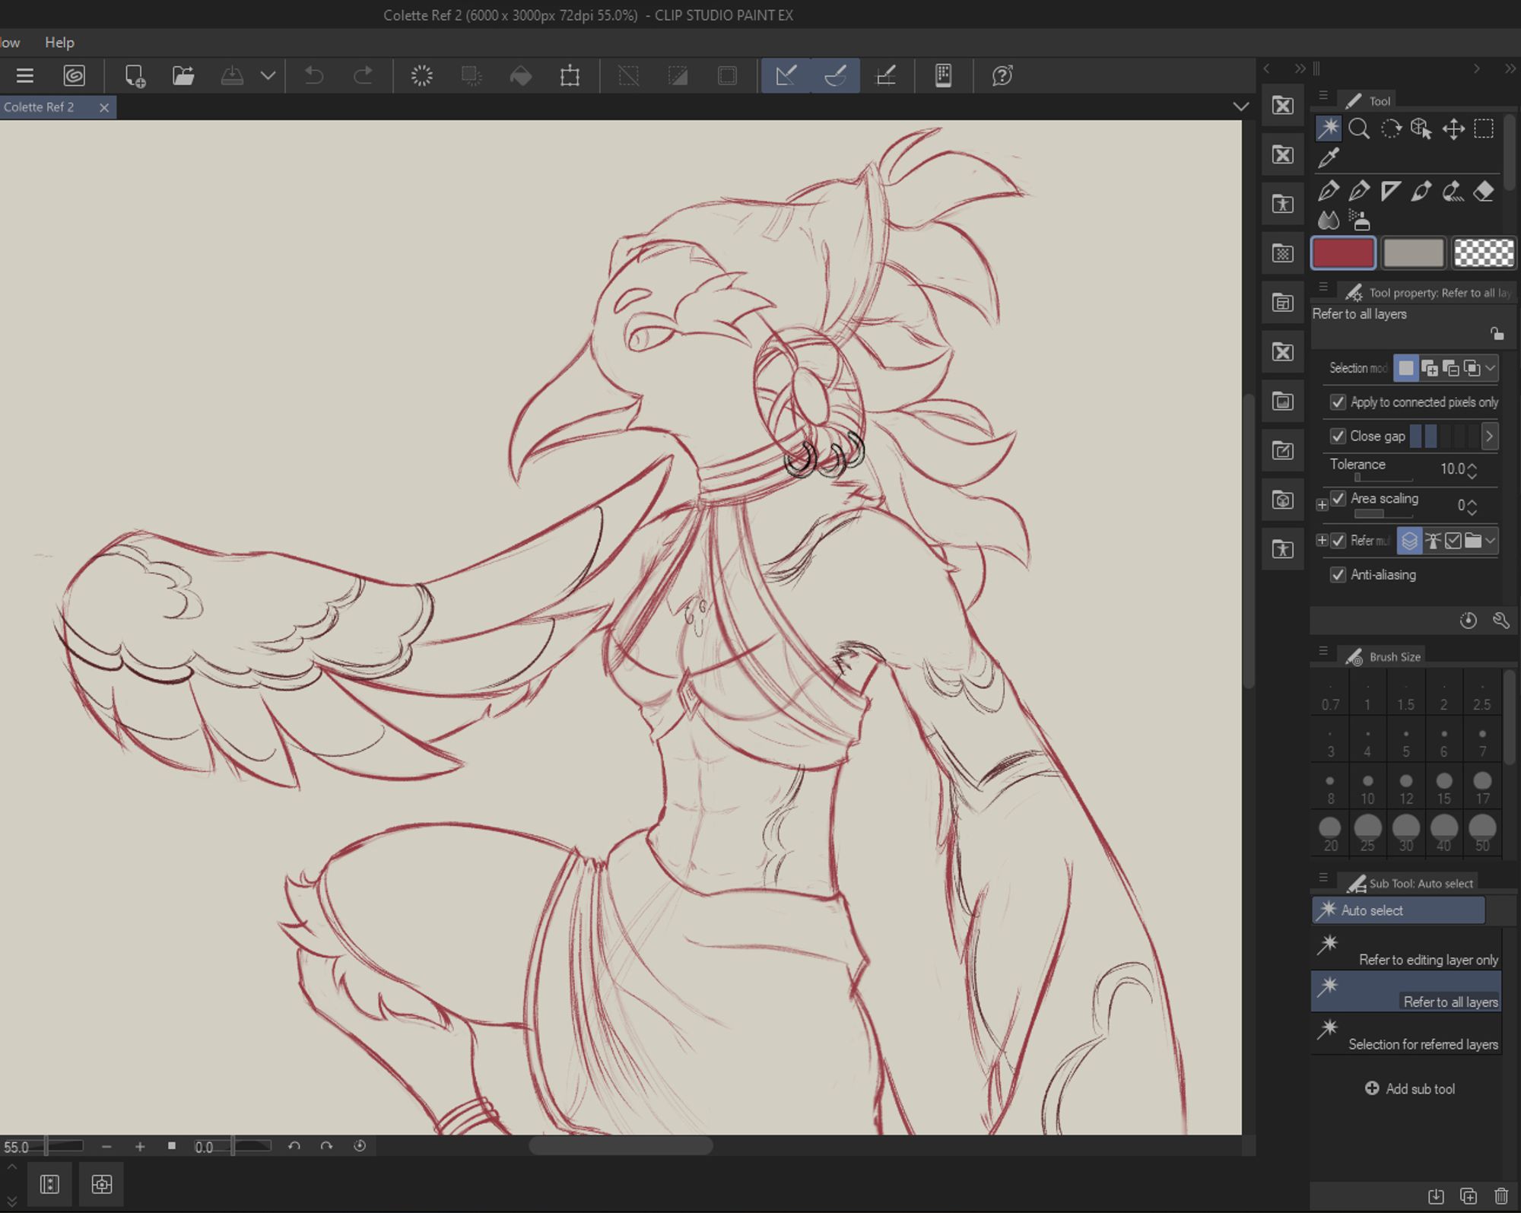Select the Decoration brush tool

pos(1453,191)
